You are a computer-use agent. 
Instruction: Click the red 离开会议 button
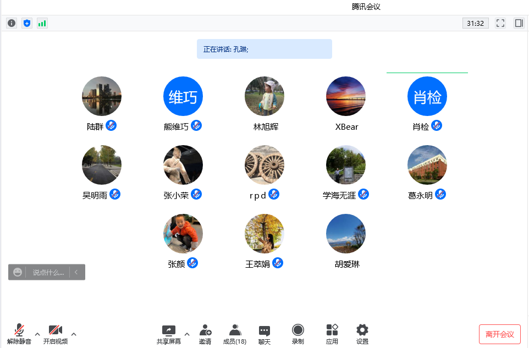(x=499, y=334)
